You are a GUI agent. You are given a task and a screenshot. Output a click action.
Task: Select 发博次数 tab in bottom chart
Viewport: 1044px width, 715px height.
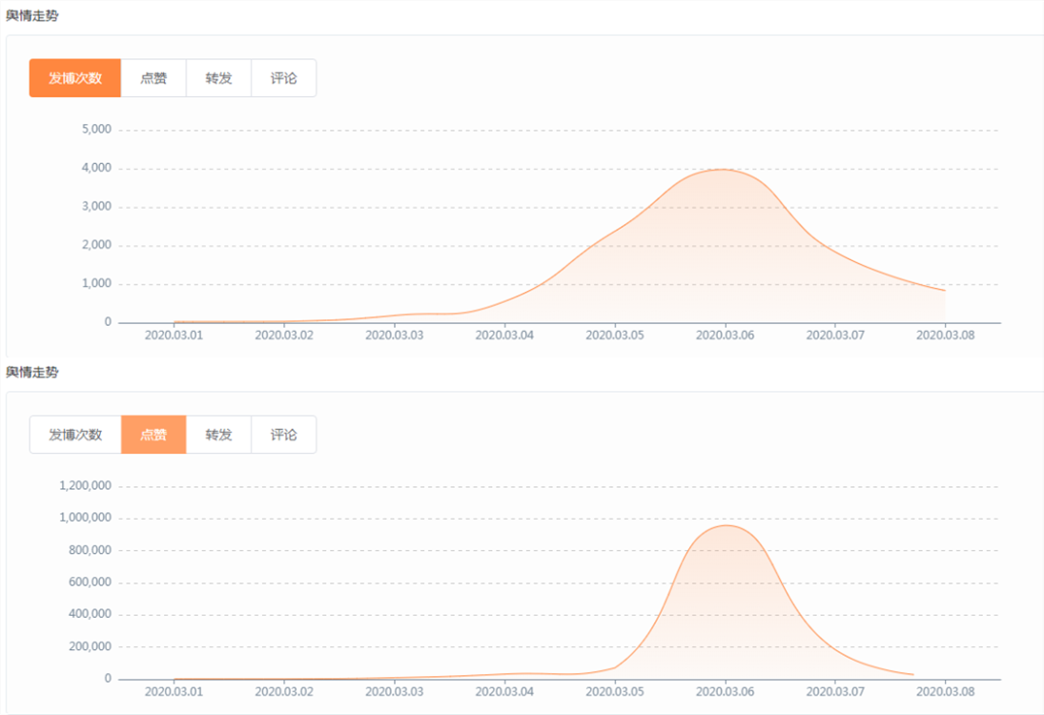tap(75, 435)
